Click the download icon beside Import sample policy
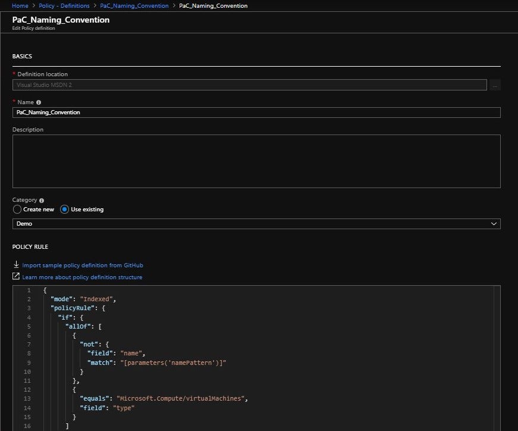518x431 pixels. [x=16, y=265]
